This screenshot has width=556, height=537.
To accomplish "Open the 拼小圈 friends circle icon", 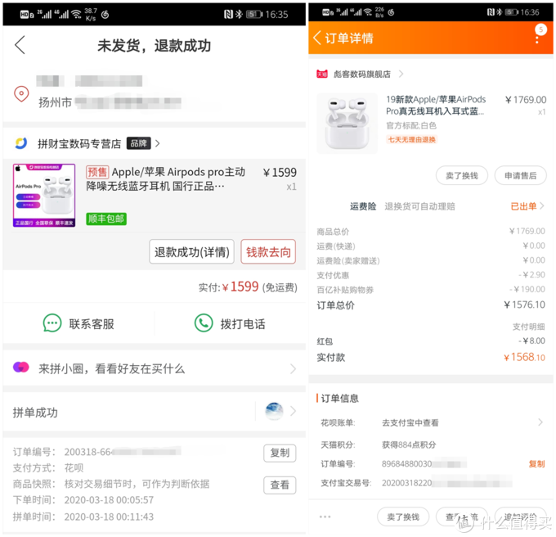I will (20, 367).
